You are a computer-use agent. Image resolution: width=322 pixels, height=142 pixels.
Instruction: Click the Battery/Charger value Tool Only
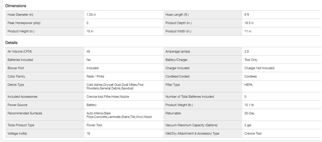(x=251, y=60)
